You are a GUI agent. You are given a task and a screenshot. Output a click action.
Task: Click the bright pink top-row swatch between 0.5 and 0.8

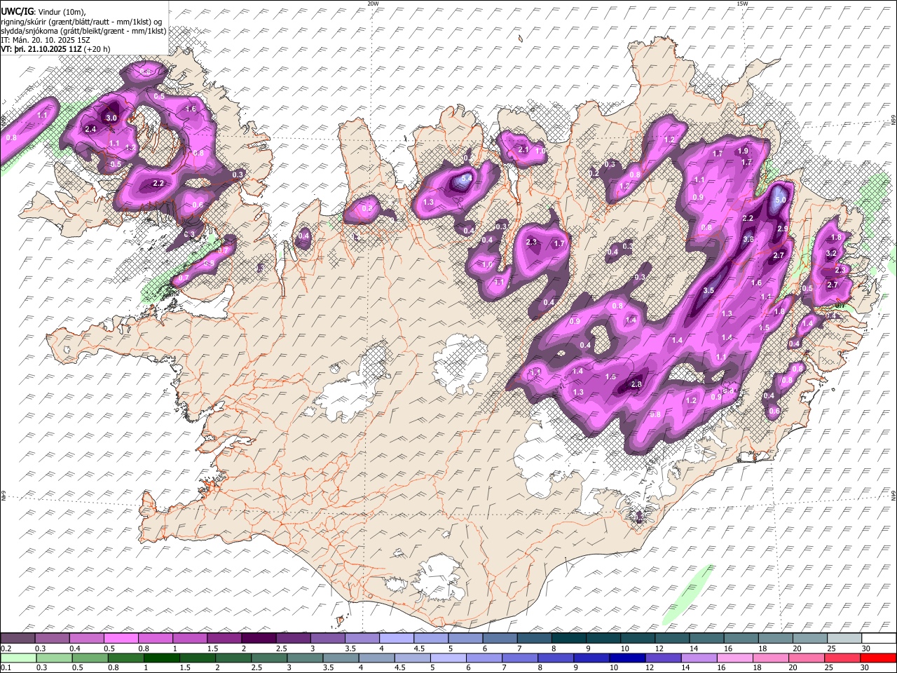tap(121, 638)
